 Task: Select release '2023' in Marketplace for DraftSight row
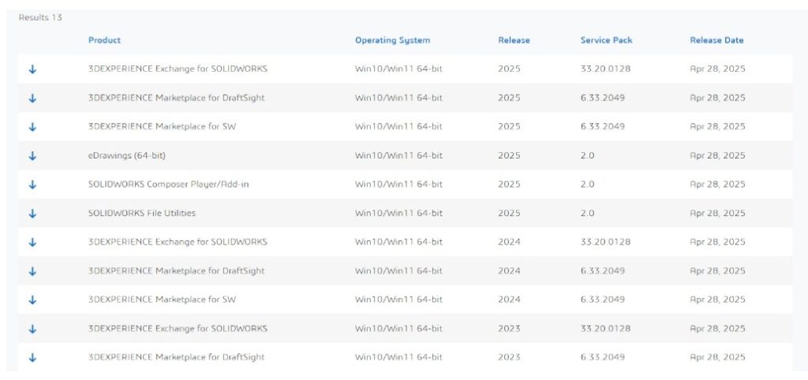(509, 357)
